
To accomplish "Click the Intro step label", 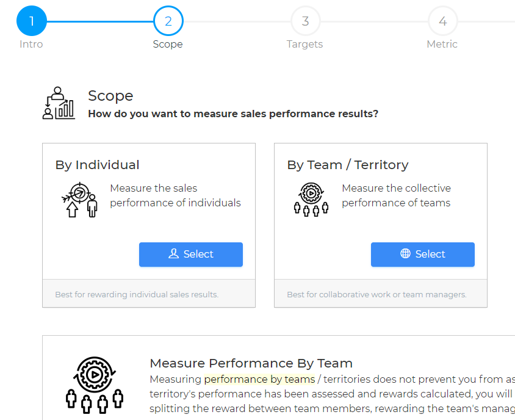I will tap(31, 44).
